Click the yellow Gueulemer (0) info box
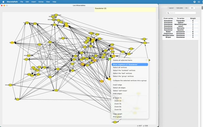 (125, 10)
